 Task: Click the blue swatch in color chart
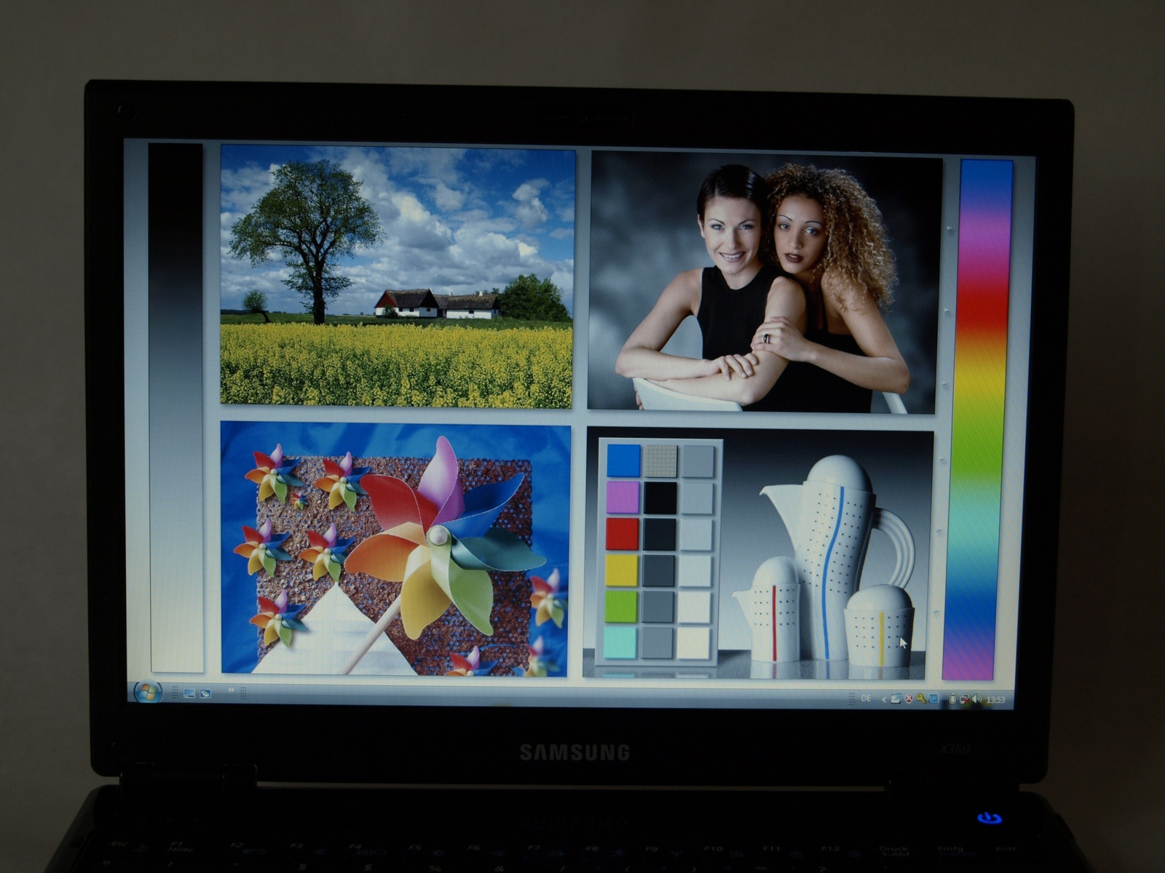pyautogui.click(x=623, y=461)
